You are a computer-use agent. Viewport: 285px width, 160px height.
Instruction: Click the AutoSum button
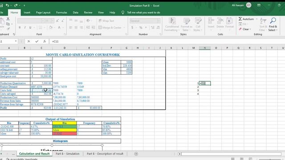click(x=246, y=19)
